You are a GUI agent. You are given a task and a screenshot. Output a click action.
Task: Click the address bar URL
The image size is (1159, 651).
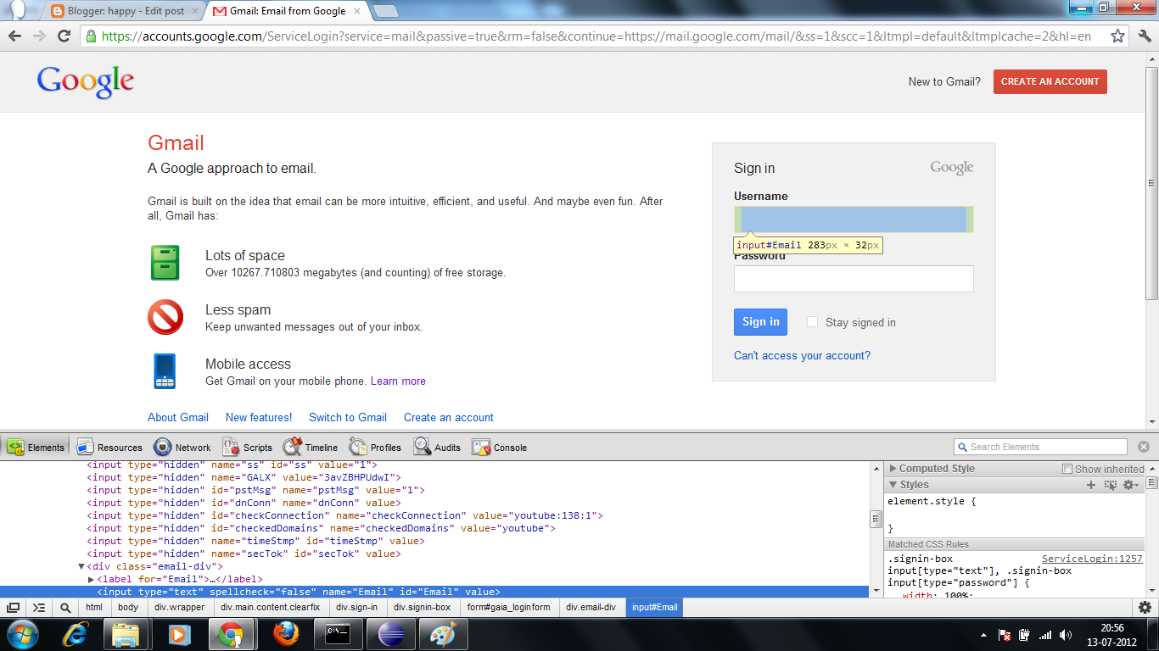(596, 36)
